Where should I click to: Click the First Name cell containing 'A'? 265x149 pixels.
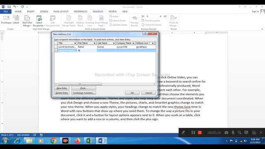click(87, 50)
